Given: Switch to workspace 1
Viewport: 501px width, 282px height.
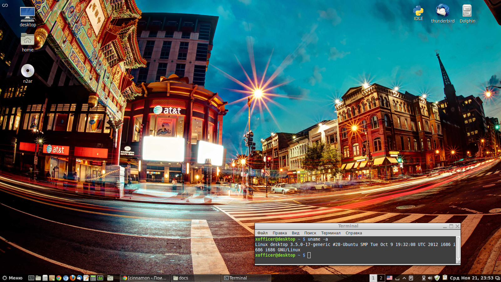Looking at the screenshot, I should tap(373, 278).
